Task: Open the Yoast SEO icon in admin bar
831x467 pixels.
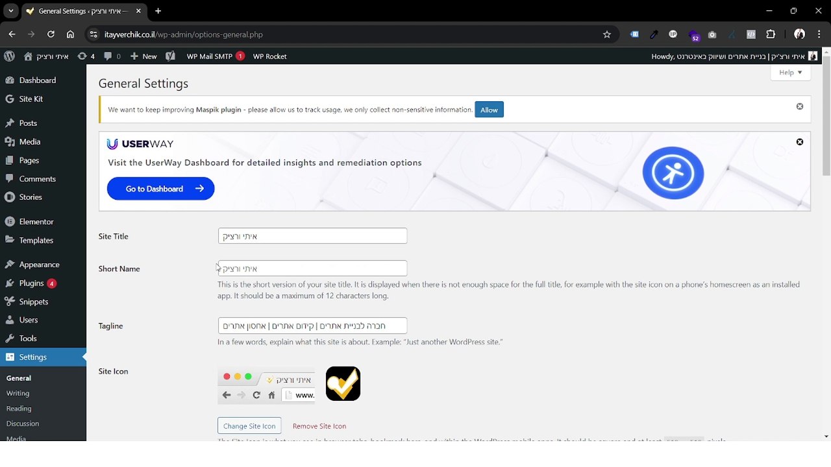Action: 170,56
